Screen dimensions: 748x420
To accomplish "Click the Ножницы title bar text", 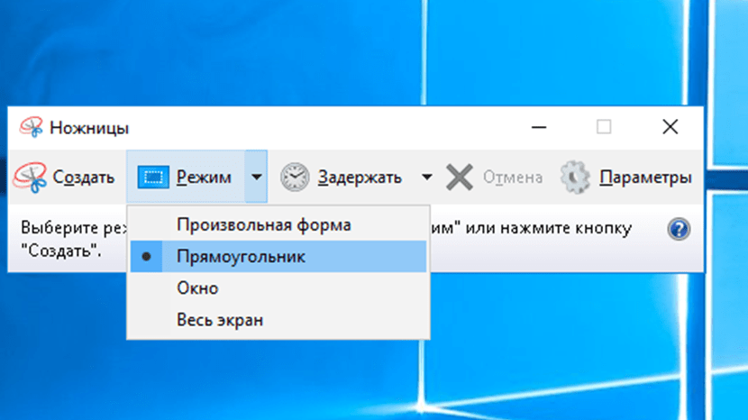I will point(89,127).
